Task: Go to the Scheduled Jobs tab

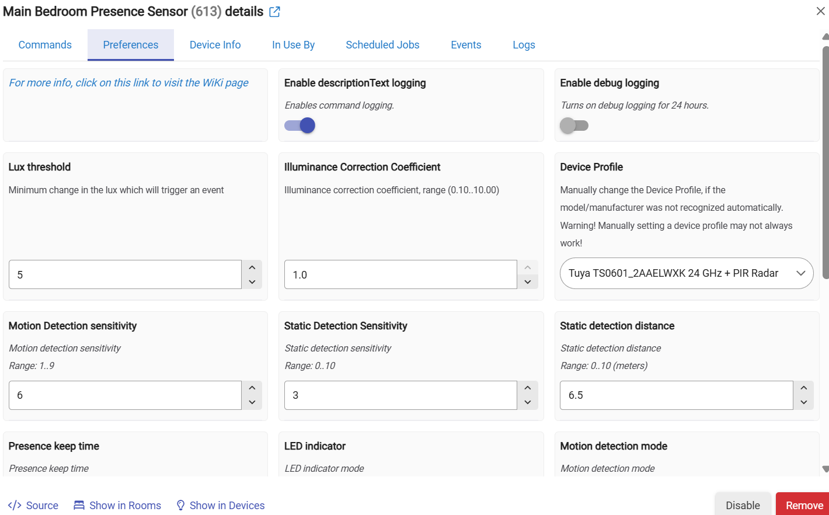Action: (x=382, y=45)
